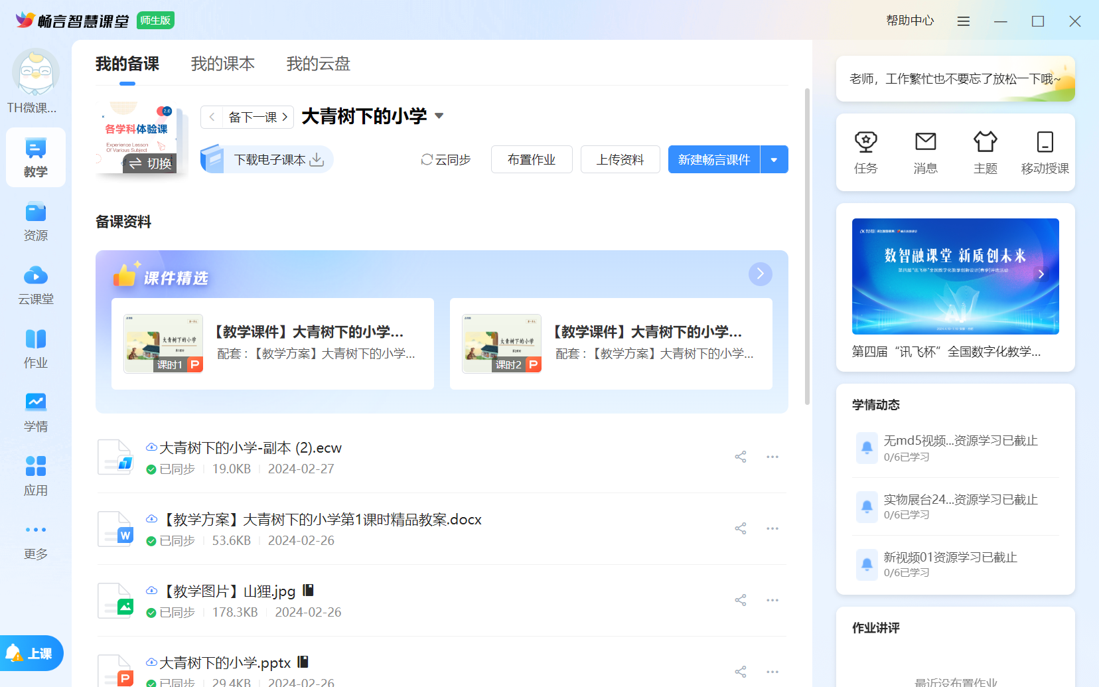Share 山狸.jpg file
Screen dimensions: 1099x687
[741, 600]
